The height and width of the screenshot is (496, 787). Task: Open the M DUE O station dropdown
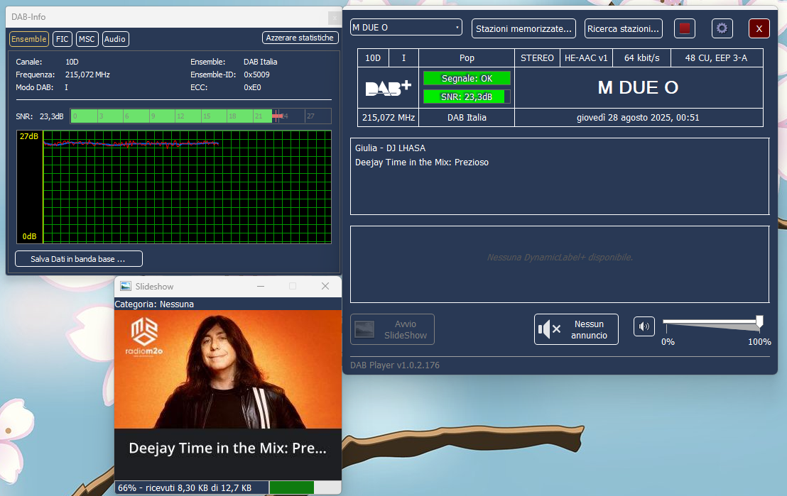click(x=406, y=27)
